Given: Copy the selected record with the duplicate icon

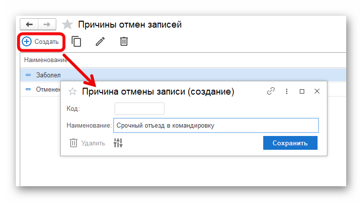Looking at the screenshot, I should pos(76,41).
